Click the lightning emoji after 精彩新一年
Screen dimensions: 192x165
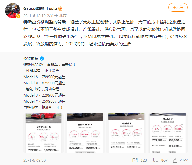65,107
